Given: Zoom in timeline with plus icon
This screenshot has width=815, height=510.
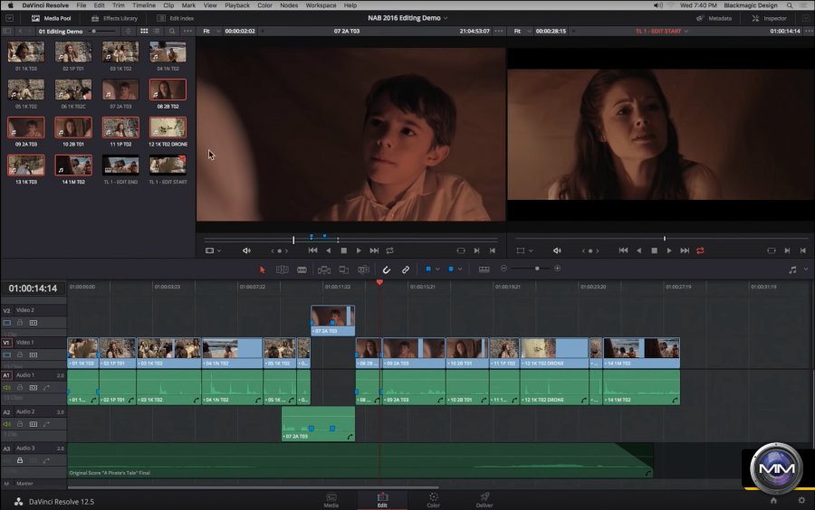Looking at the screenshot, I should tap(557, 269).
